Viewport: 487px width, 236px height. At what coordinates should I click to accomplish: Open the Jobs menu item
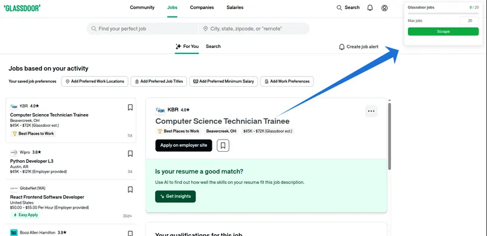point(172,8)
